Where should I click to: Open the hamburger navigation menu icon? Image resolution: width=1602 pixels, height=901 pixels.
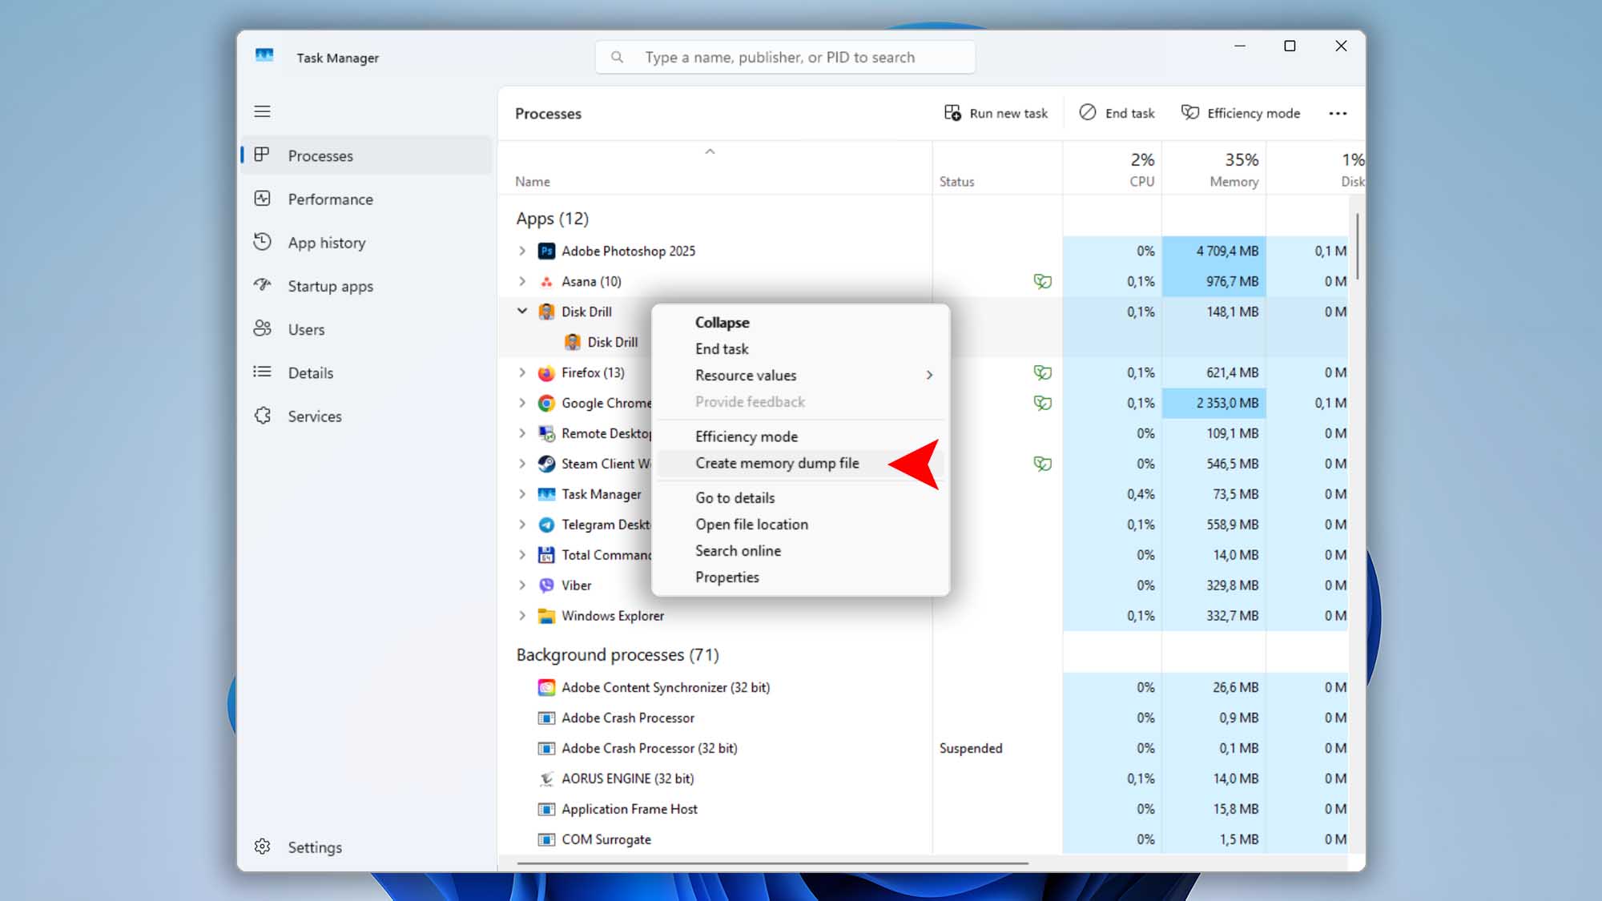(262, 111)
